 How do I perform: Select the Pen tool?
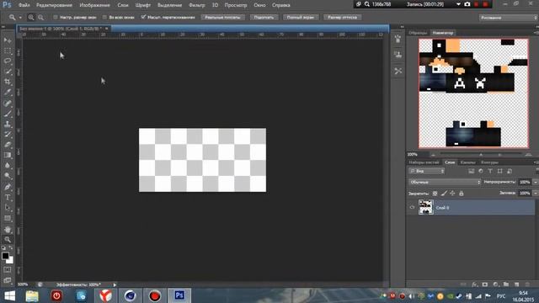[x=8, y=187]
